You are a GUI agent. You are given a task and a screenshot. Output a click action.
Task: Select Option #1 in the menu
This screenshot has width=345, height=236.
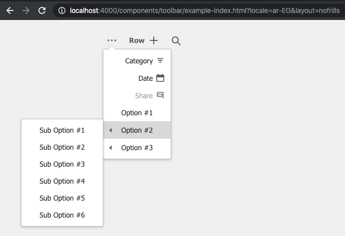(137, 113)
